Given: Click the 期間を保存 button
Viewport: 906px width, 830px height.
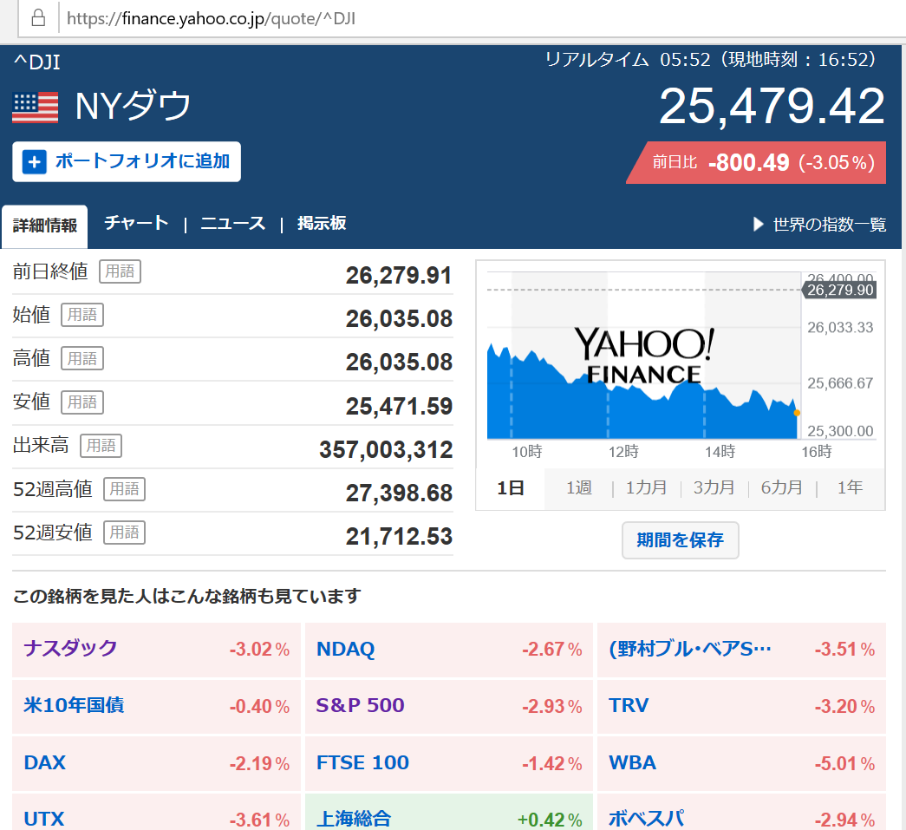Looking at the screenshot, I should tap(680, 539).
